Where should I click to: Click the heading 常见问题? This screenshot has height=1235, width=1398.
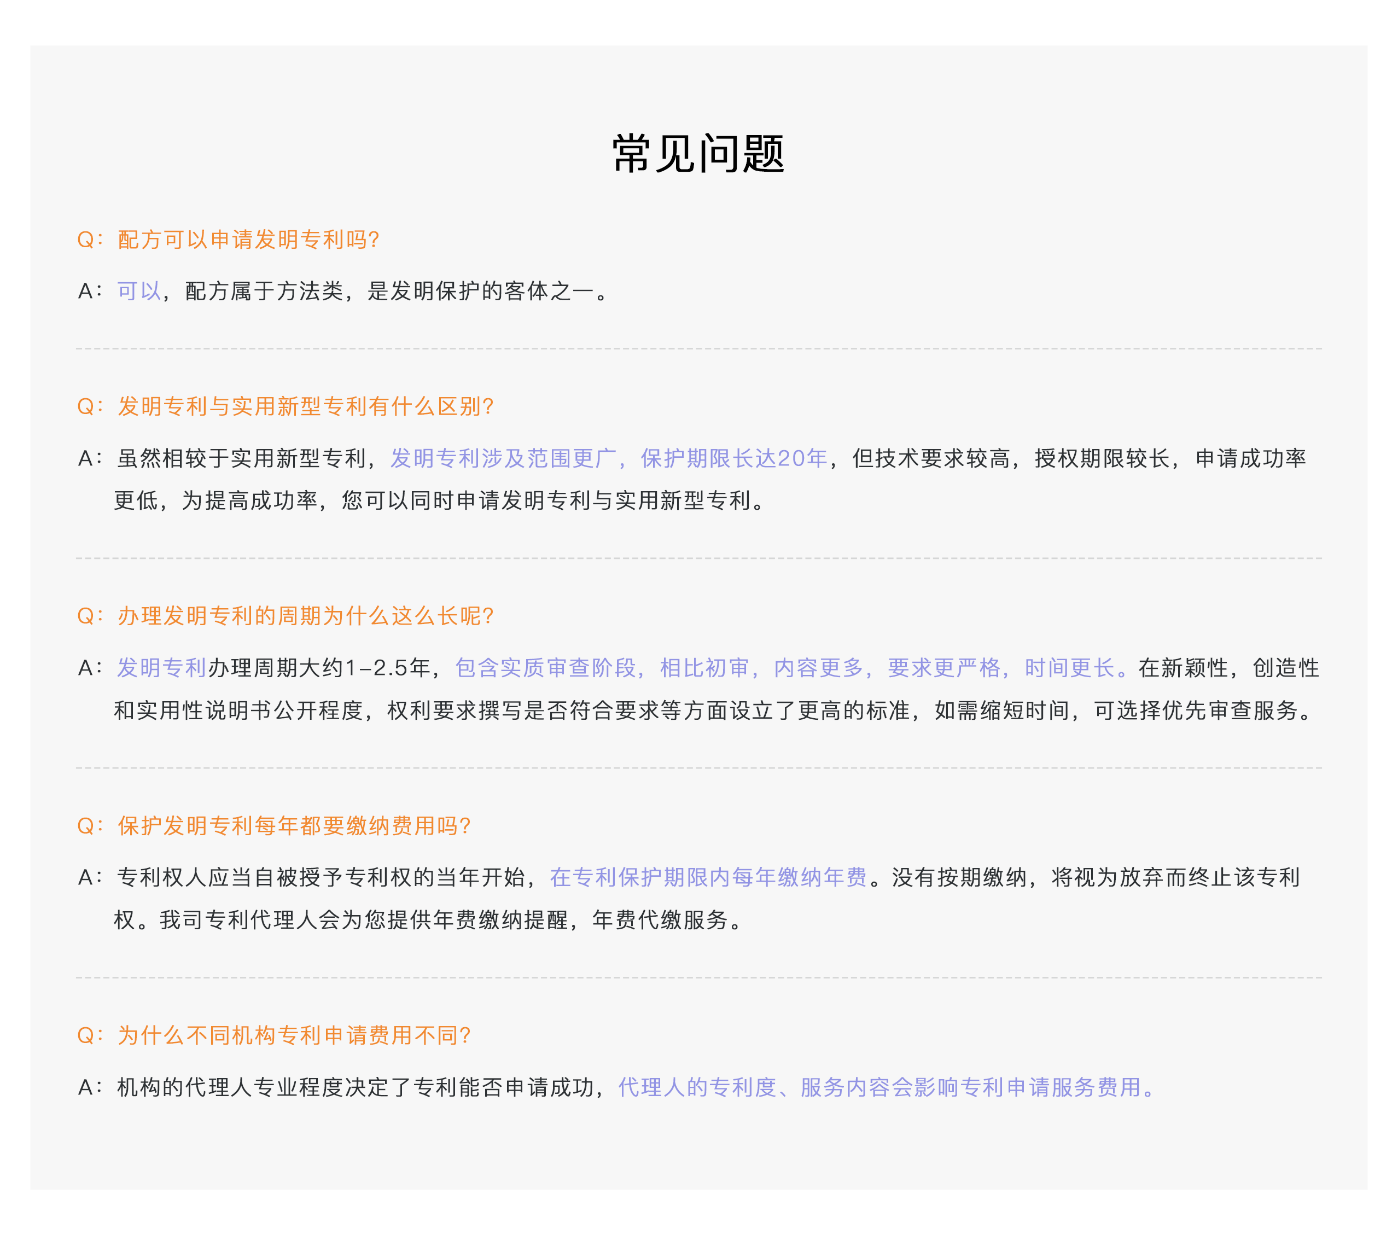pos(698,154)
